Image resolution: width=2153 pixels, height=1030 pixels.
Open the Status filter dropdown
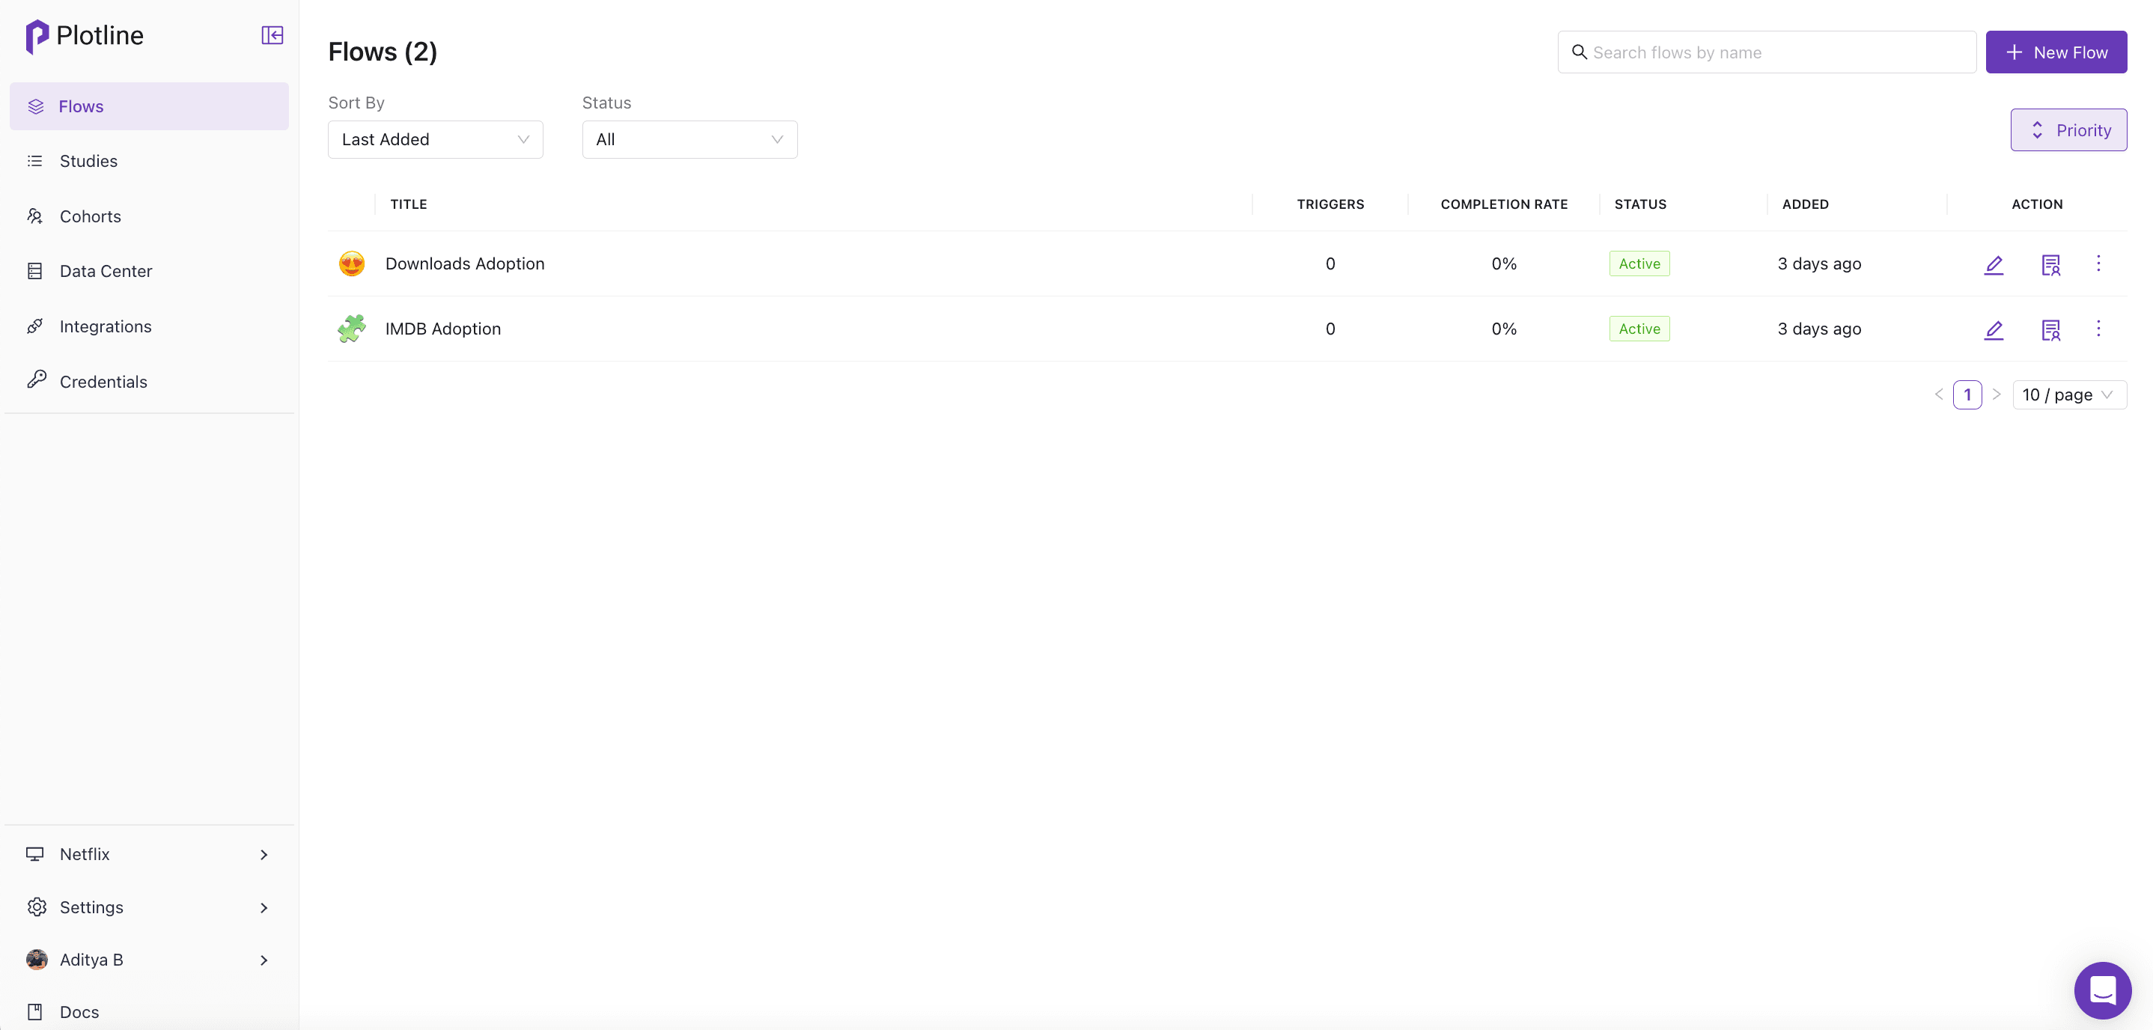click(689, 140)
